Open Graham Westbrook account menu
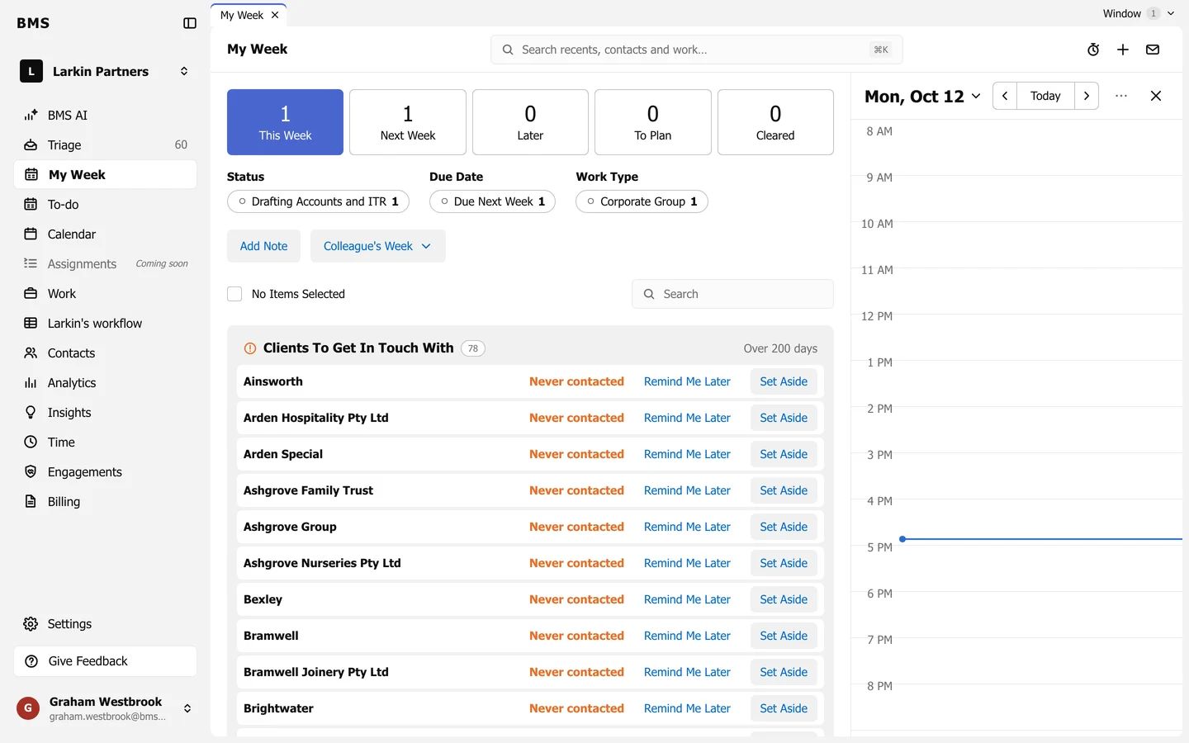This screenshot has height=743, width=1189. pos(105,708)
